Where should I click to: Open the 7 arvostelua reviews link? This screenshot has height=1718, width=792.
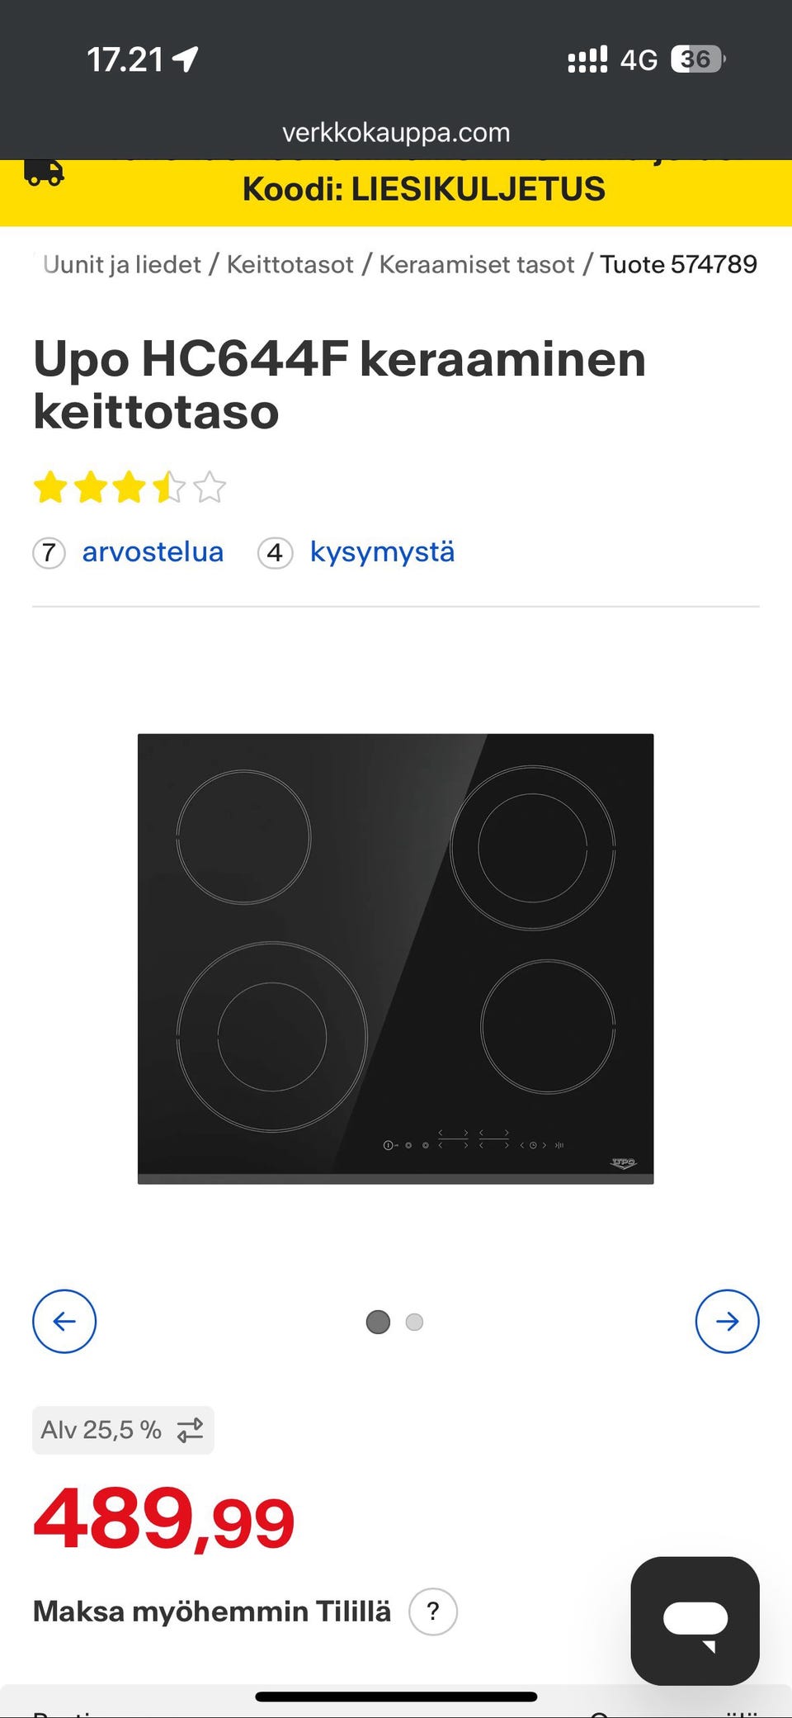[x=129, y=551]
